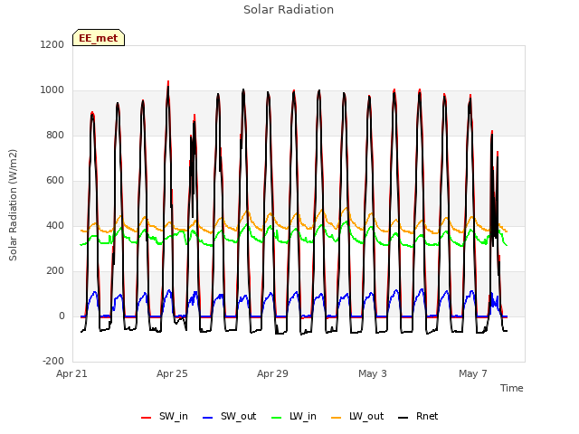Click the Solar Radiation (W/m2) axis label

13,205
